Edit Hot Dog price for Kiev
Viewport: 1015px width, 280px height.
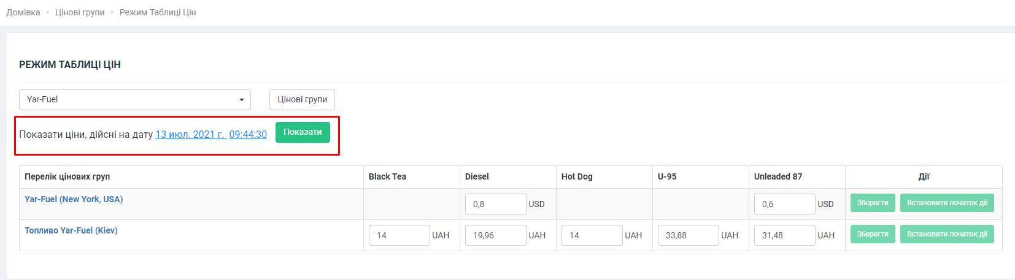click(591, 235)
